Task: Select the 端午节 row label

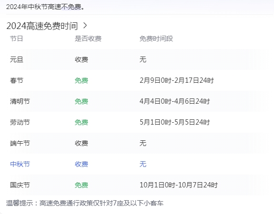Action: 20,143
